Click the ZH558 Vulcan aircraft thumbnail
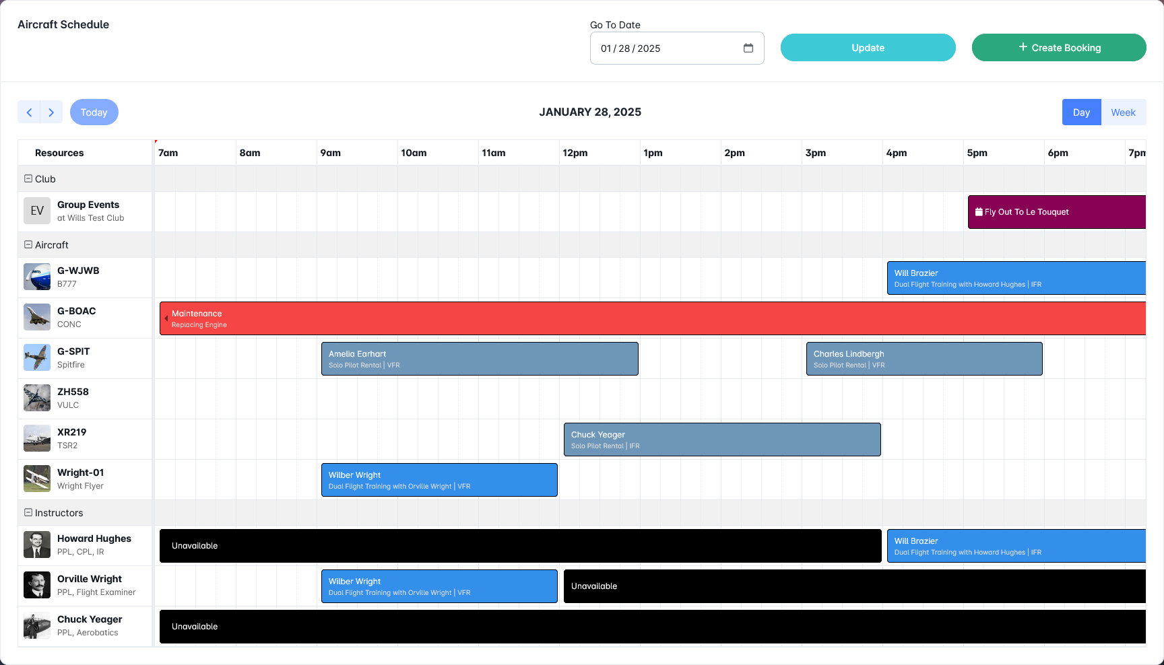1164x665 pixels. pyautogui.click(x=37, y=398)
